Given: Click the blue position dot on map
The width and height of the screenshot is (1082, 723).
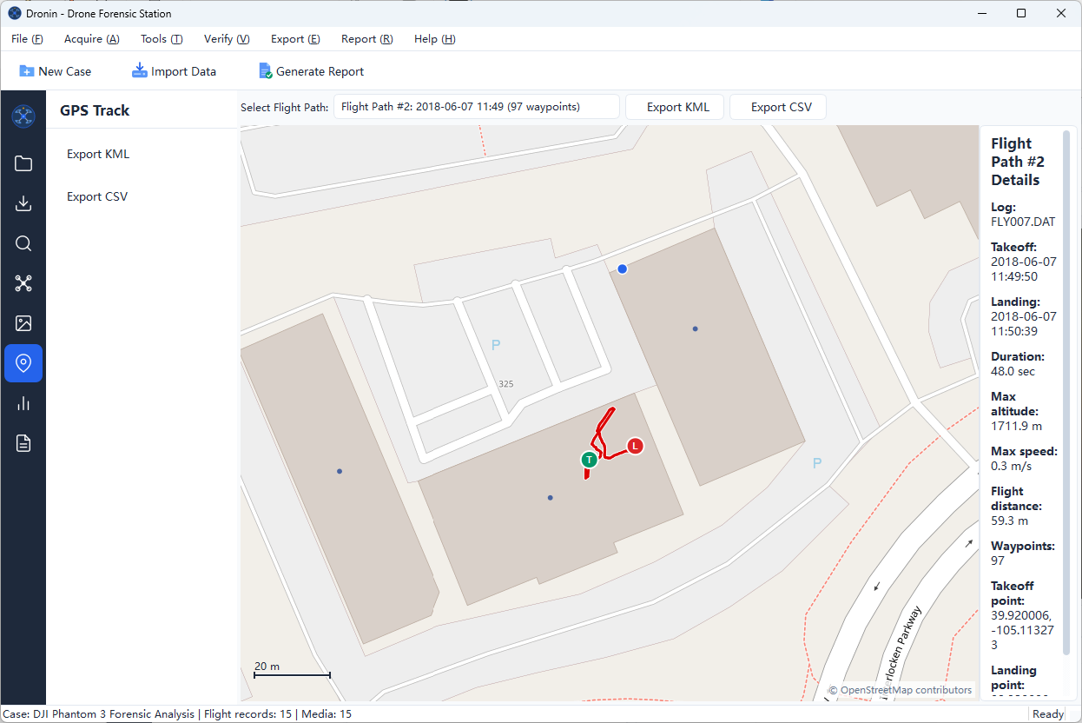Looking at the screenshot, I should (x=622, y=269).
